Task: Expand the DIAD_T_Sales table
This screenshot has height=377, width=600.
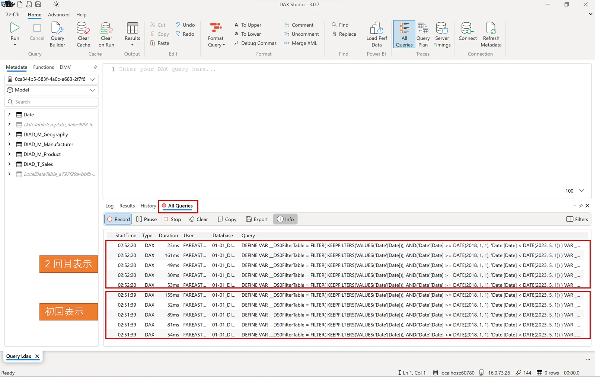Action: 9,164
